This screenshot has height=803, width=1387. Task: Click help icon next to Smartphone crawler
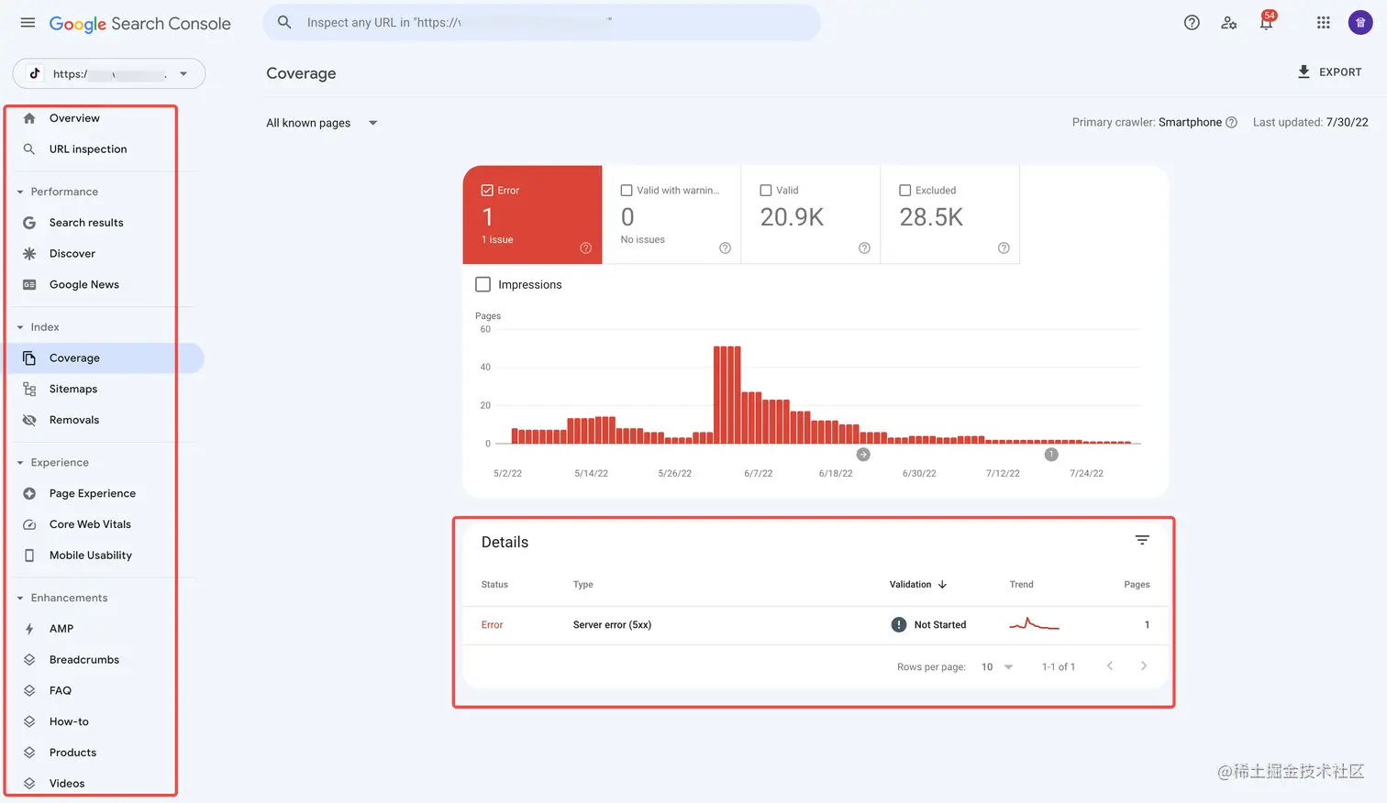coord(1231,122)
